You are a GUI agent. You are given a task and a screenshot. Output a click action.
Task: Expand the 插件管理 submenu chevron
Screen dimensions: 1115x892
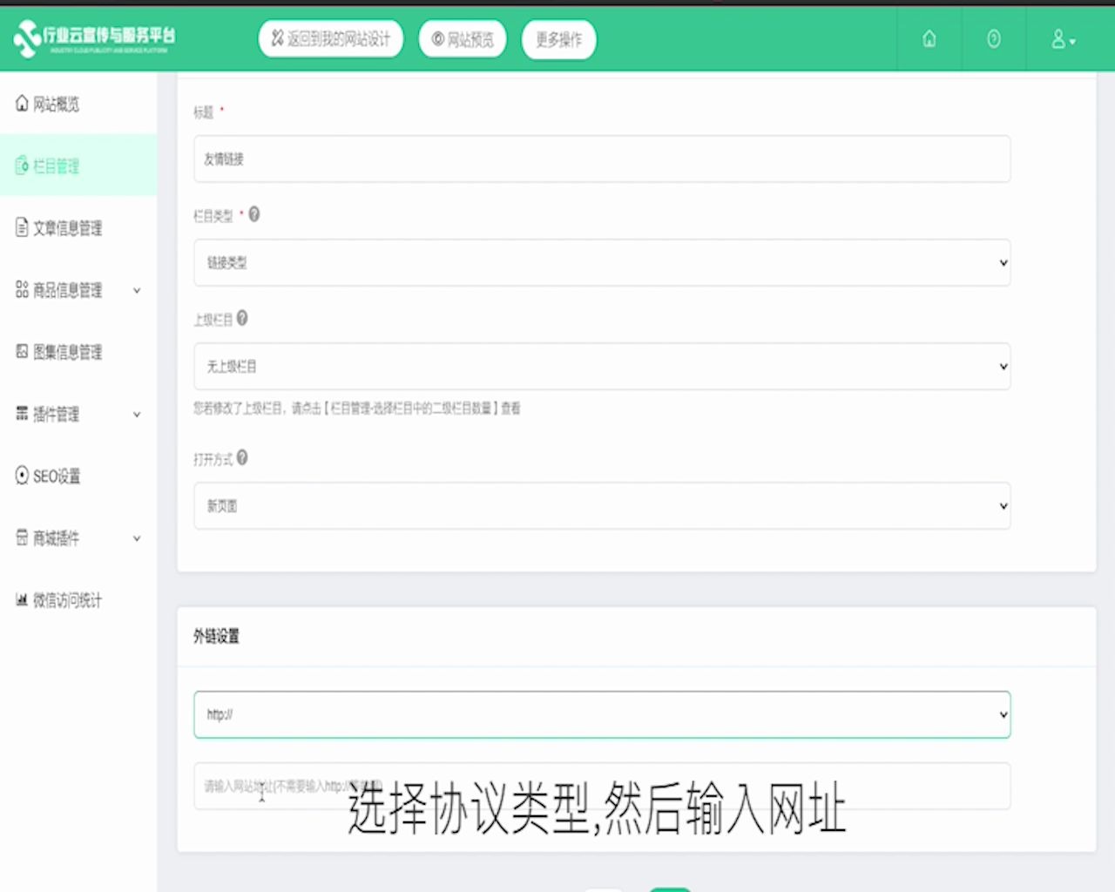pyautogui.click(x=137, y=415)
